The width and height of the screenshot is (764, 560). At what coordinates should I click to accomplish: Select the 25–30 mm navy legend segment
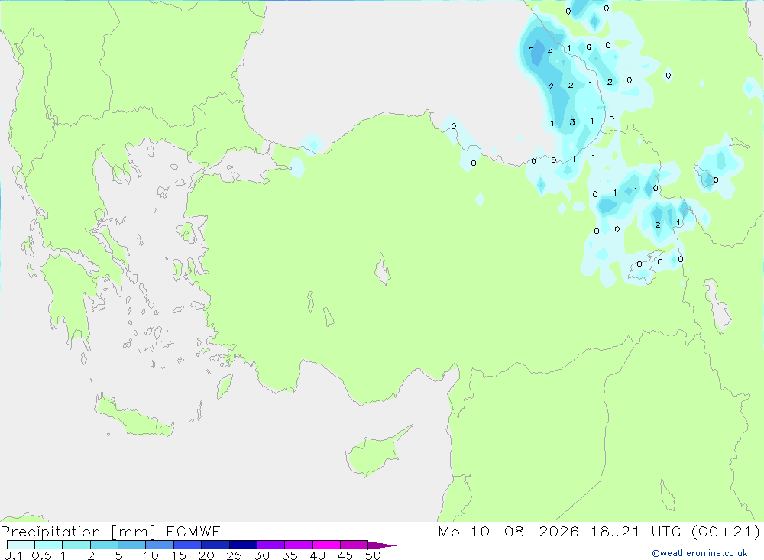tap(243, 545)
